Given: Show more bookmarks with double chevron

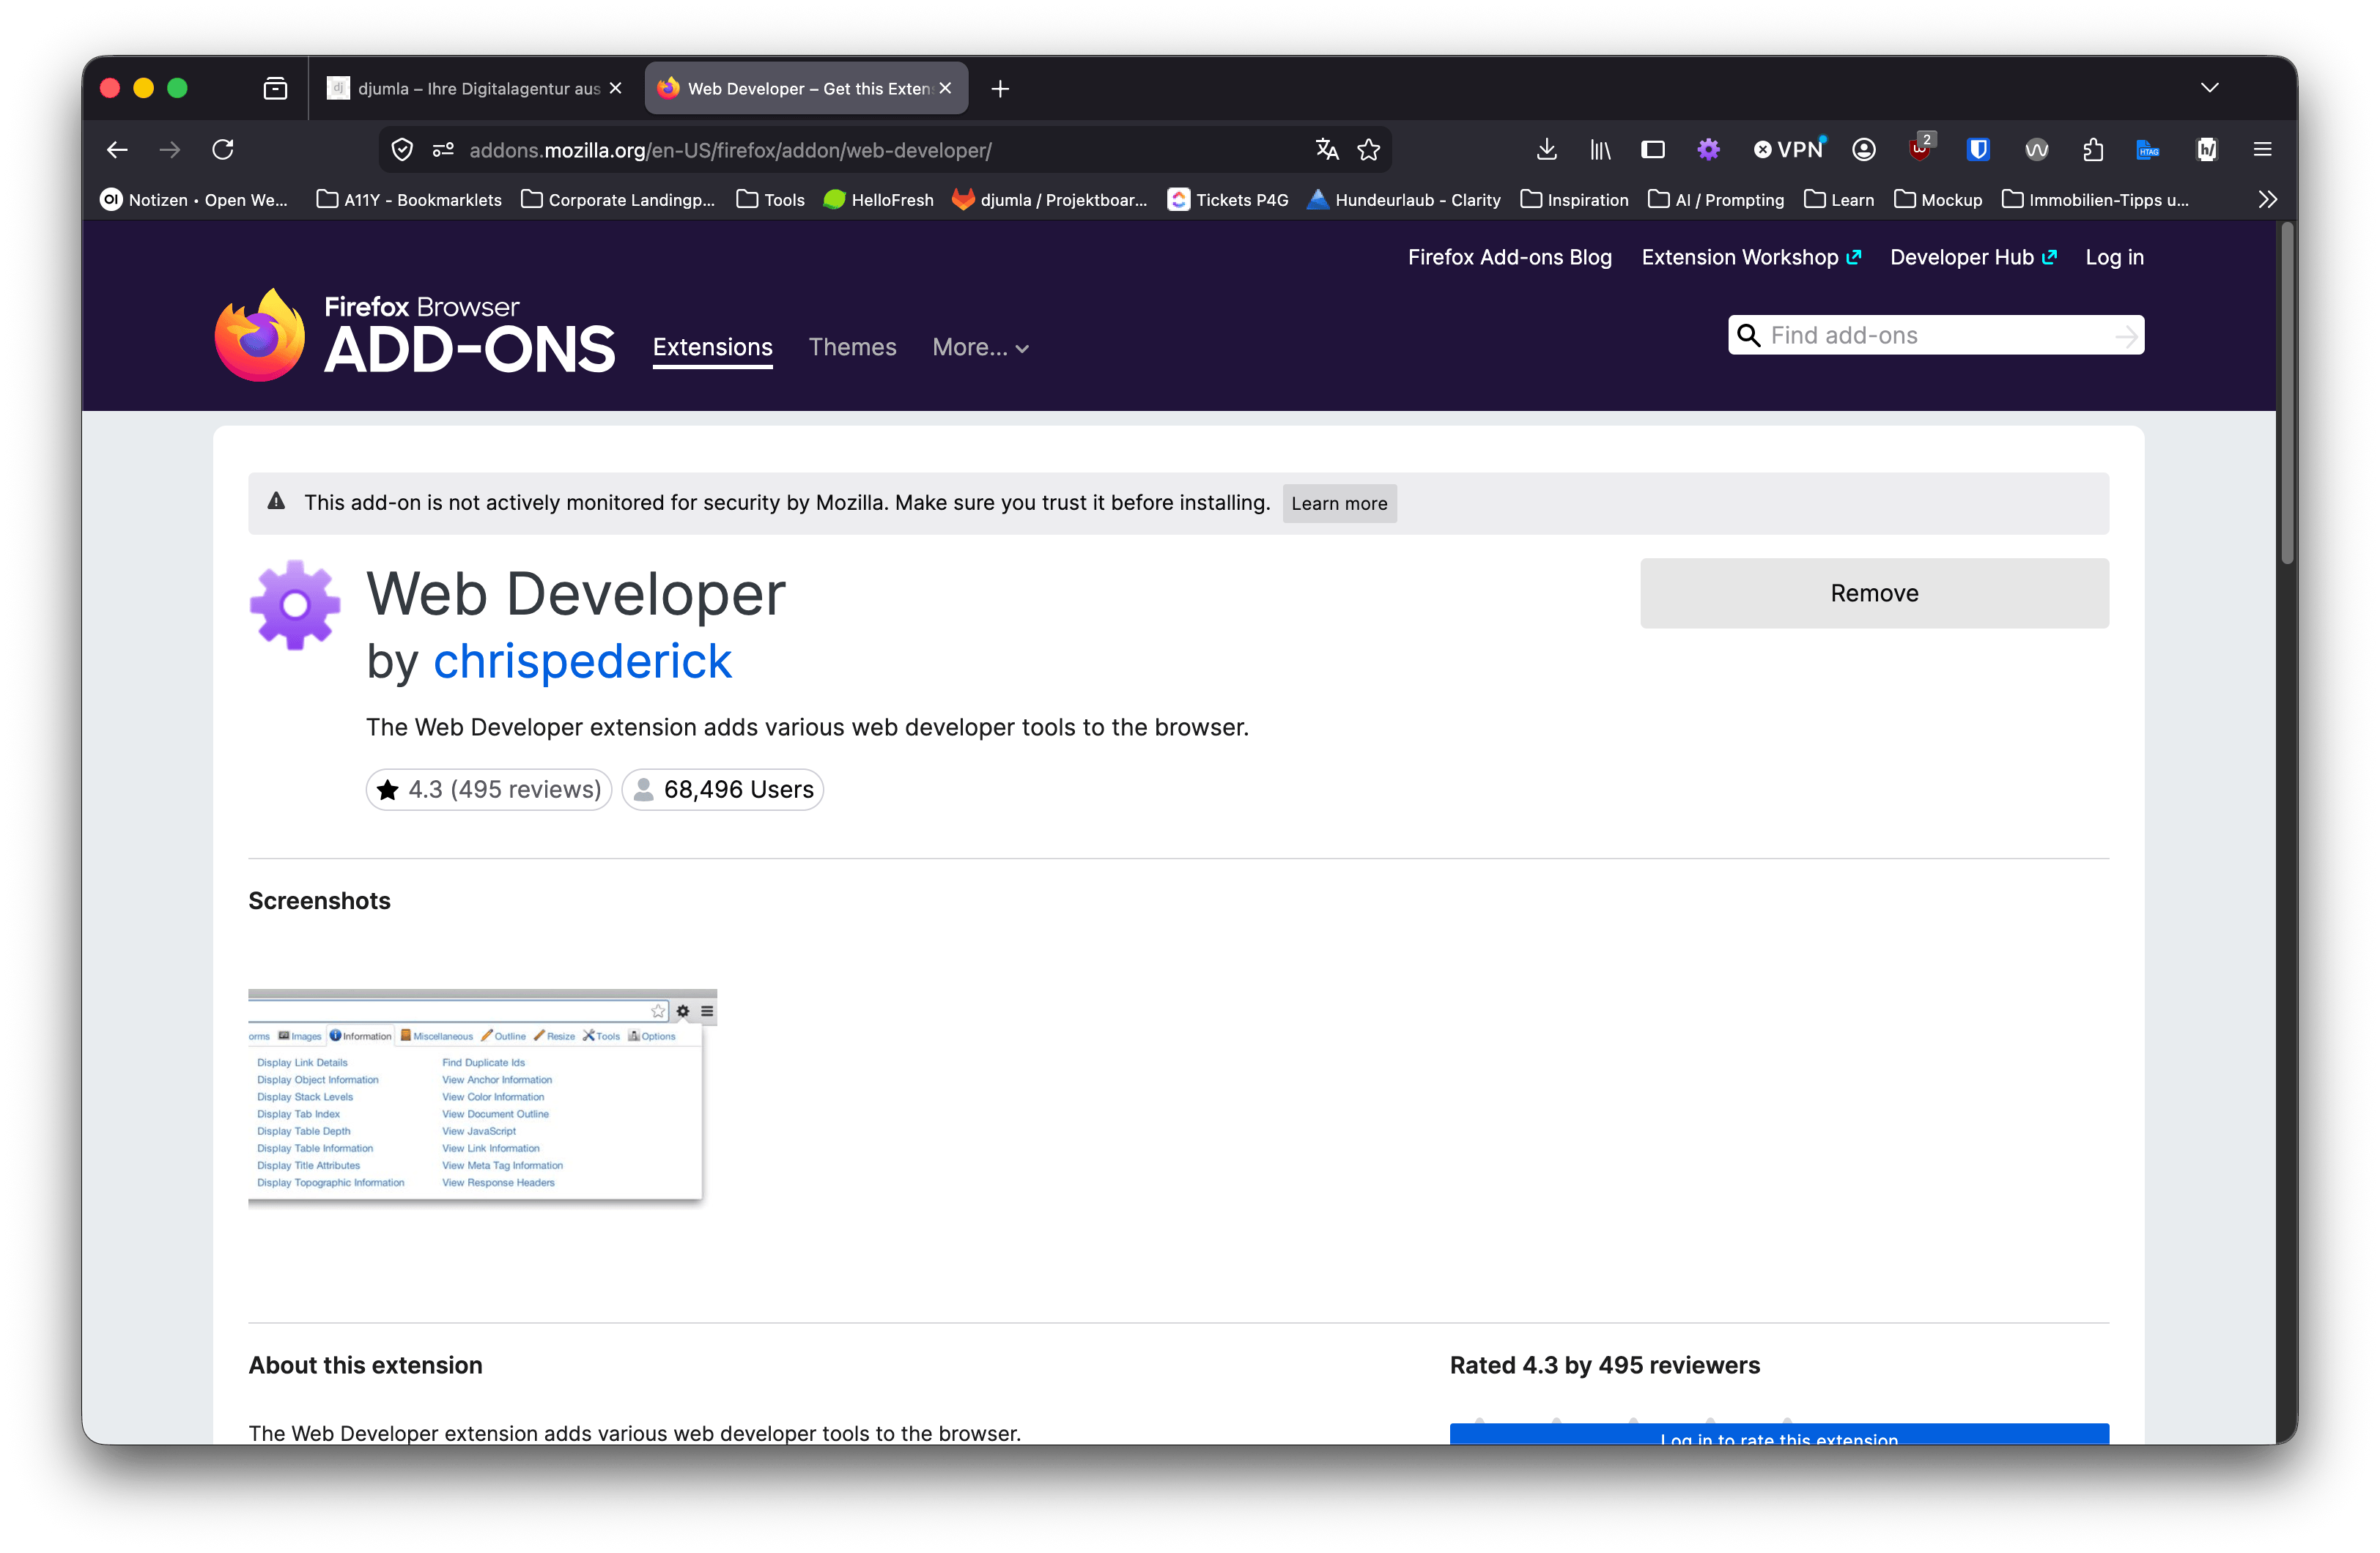Looking at the screenshot, I should point(2267,200).
